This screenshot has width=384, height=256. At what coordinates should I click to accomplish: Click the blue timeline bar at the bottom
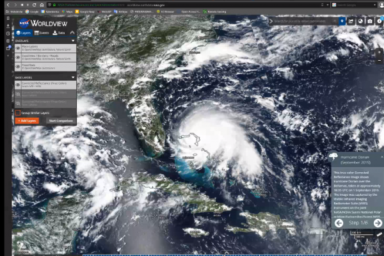click(x=224, y=255)
